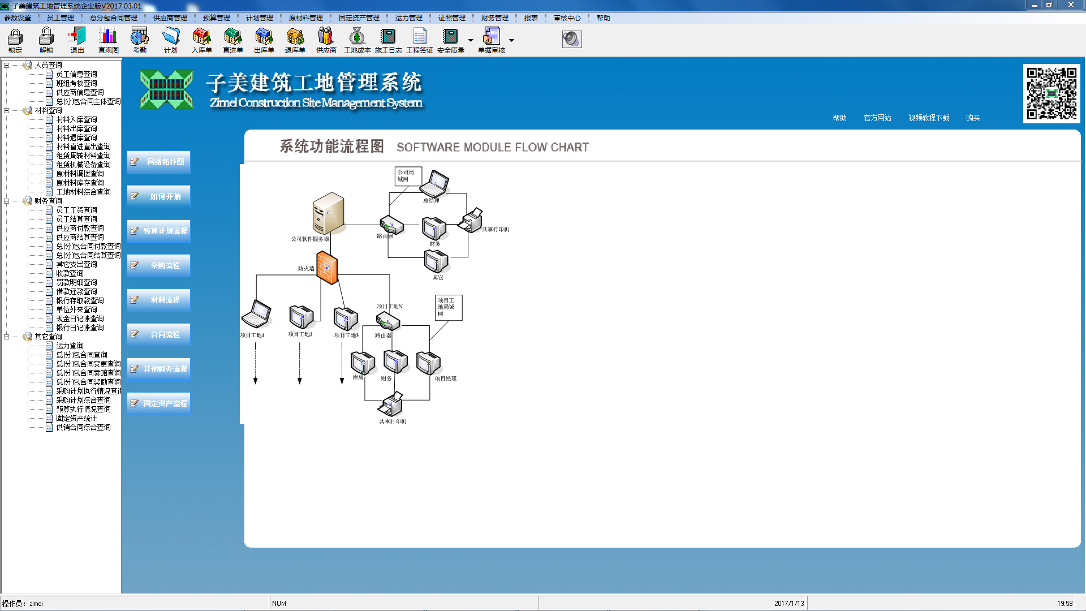Open dropdown arrow next to 安全质量
This screenshot has width=1086, height=611.
point(471,40)
